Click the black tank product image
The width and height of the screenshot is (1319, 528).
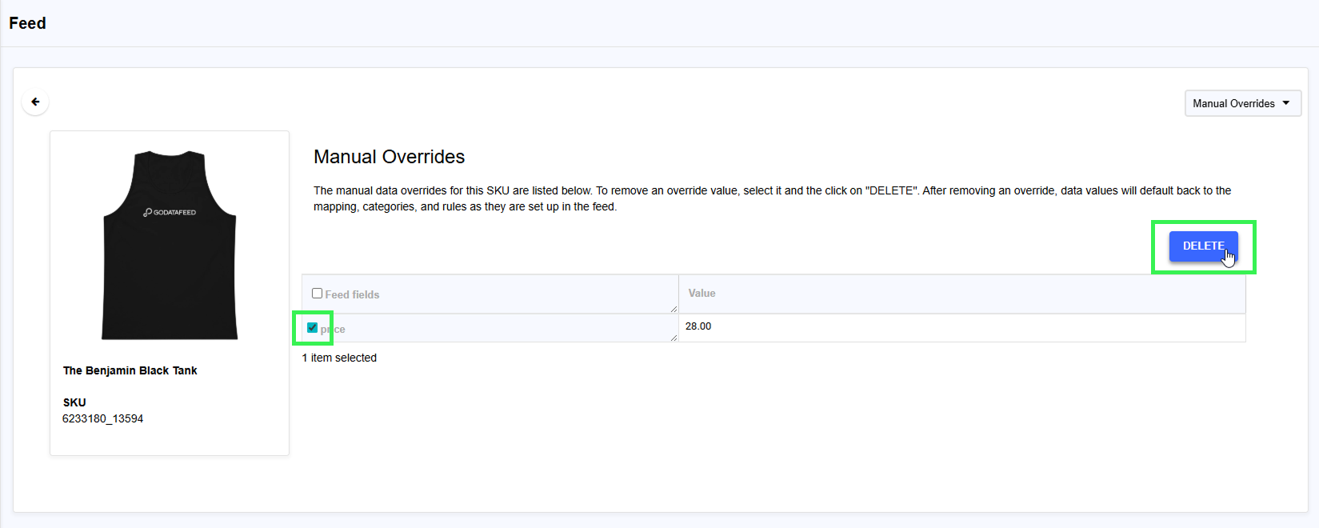click(x=170, y=264)
